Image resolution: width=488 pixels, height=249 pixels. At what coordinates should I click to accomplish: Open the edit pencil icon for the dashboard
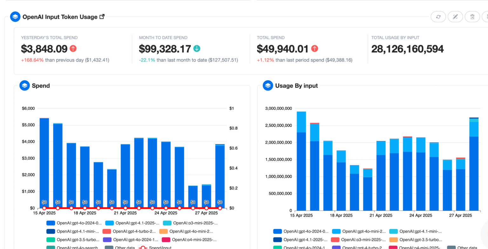(455, 17)
